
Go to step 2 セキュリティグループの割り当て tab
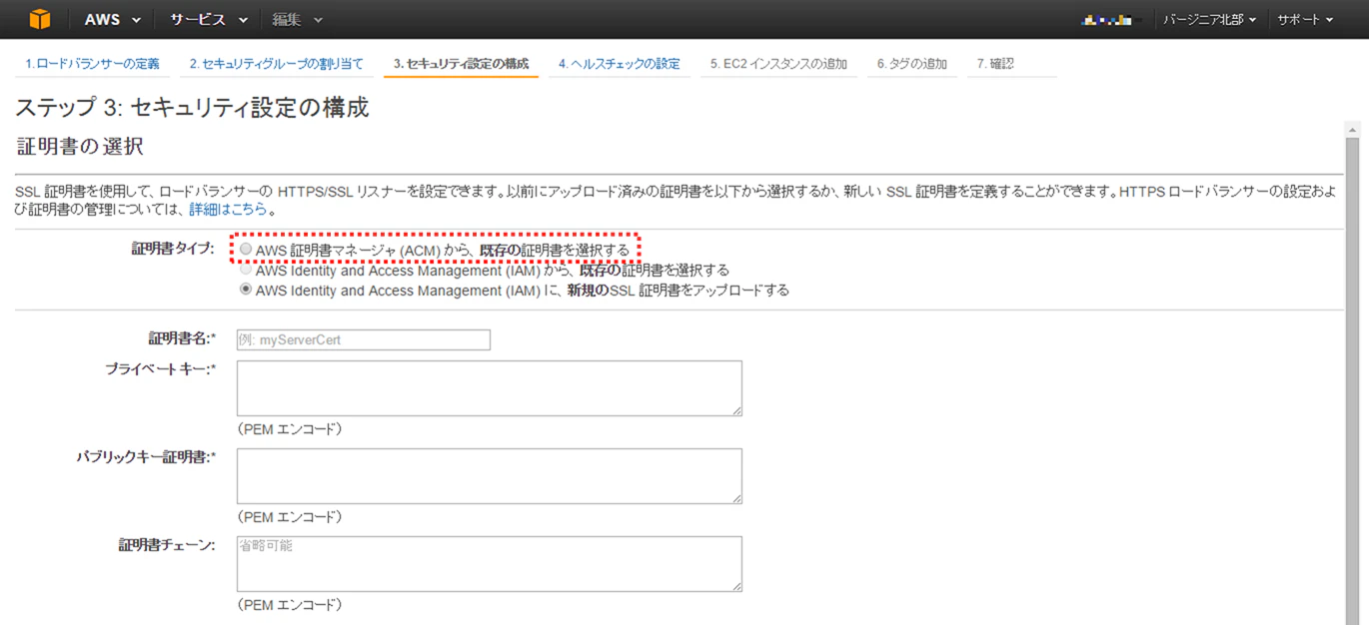277,64
